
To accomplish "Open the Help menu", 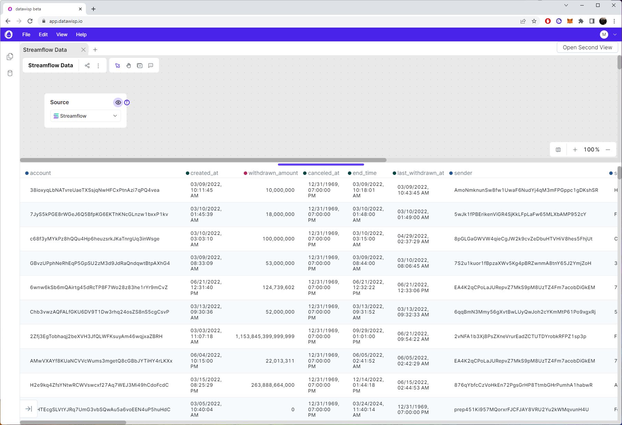I will coord(81,34).
